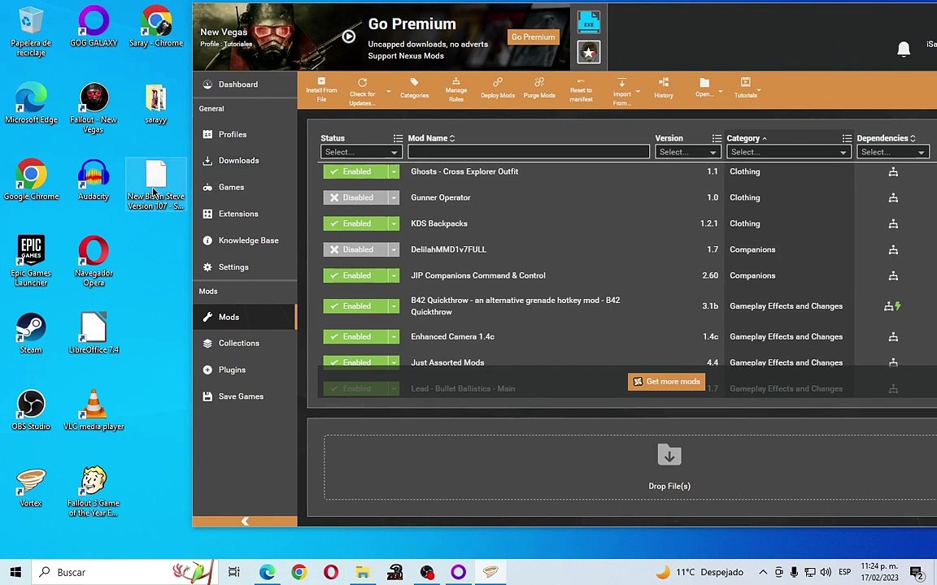Image resolution: width=937 pixels, height=585 pixels.
Task: Expand status dropdown arrow for Enhanced Camera 1.4c
Action: (394, 336)
